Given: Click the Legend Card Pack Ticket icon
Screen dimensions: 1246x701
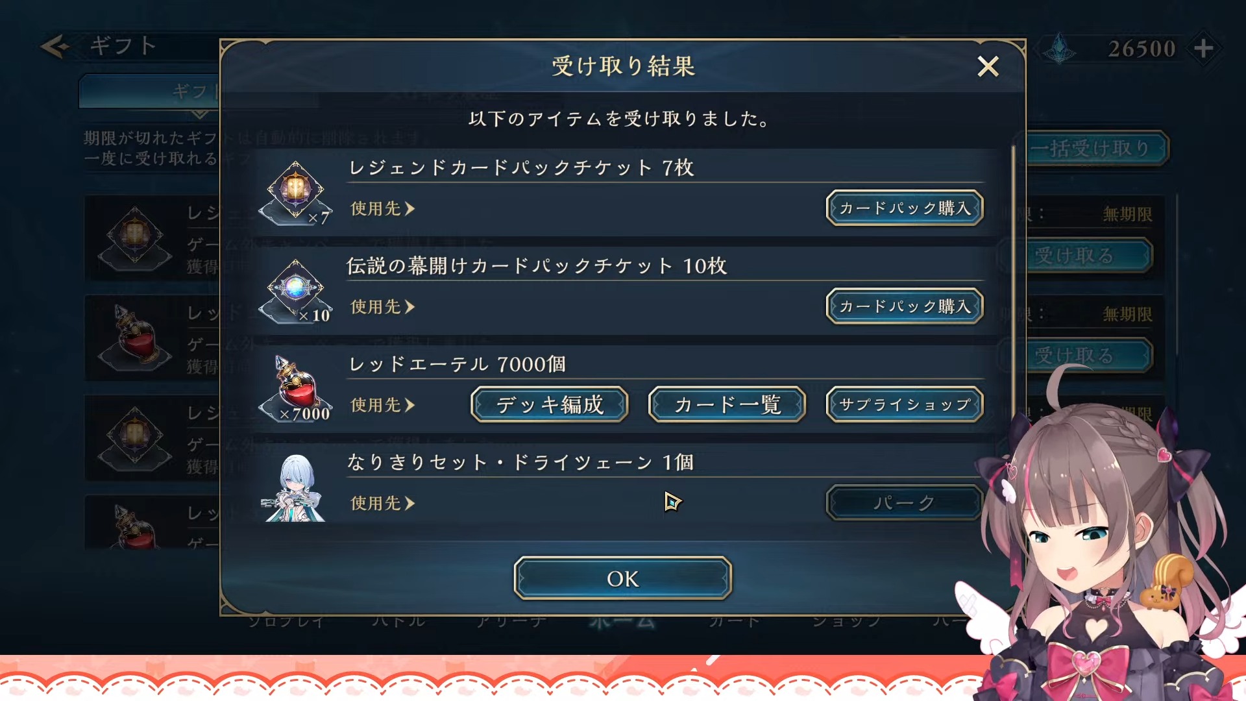Looking at the screenshot, I should [296, 193].
